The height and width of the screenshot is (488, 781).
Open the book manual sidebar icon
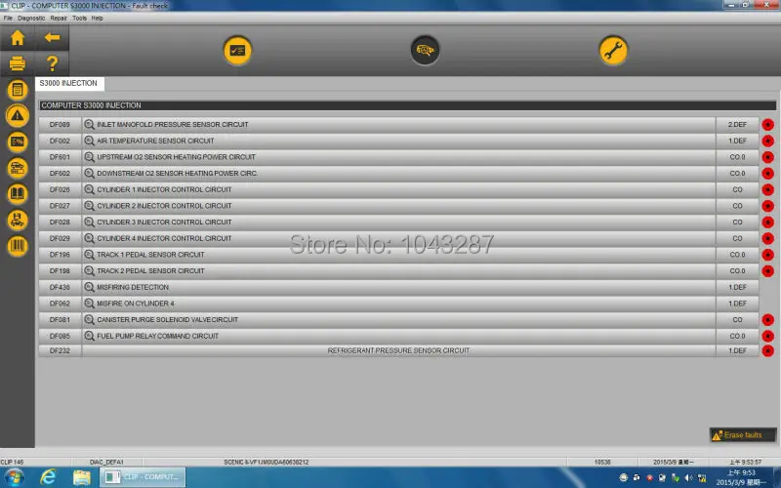(x=18, y=193)
